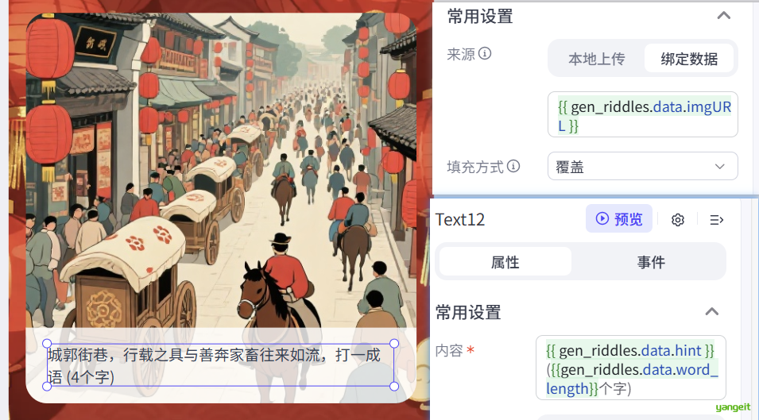Image resolution: width=759 pixels, height=420 pixels.
Task: Collapse the lower 常用设置 section under Text12
Action: pos(711,311)
